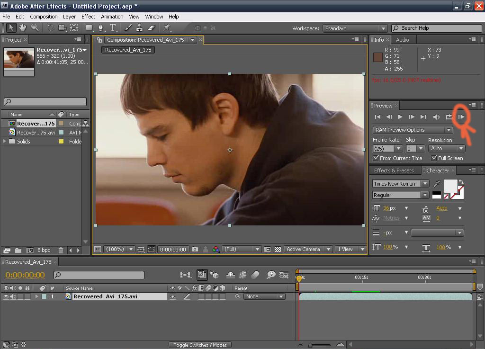Click the Search Help field
Screen dimensions: 485x349
click(x=436, y=28)
